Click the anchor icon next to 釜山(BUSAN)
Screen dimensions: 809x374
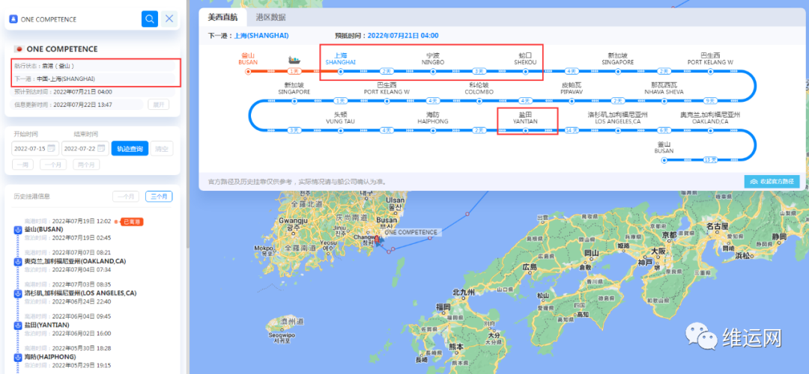point(19,230)
